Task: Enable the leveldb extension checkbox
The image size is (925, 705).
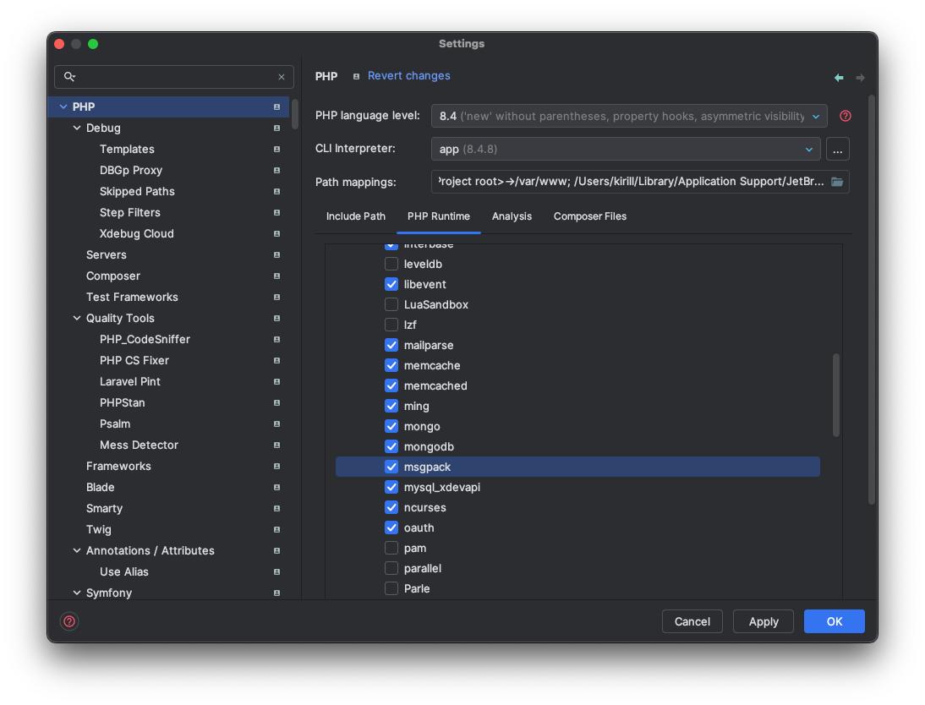Action: point(391,264)
